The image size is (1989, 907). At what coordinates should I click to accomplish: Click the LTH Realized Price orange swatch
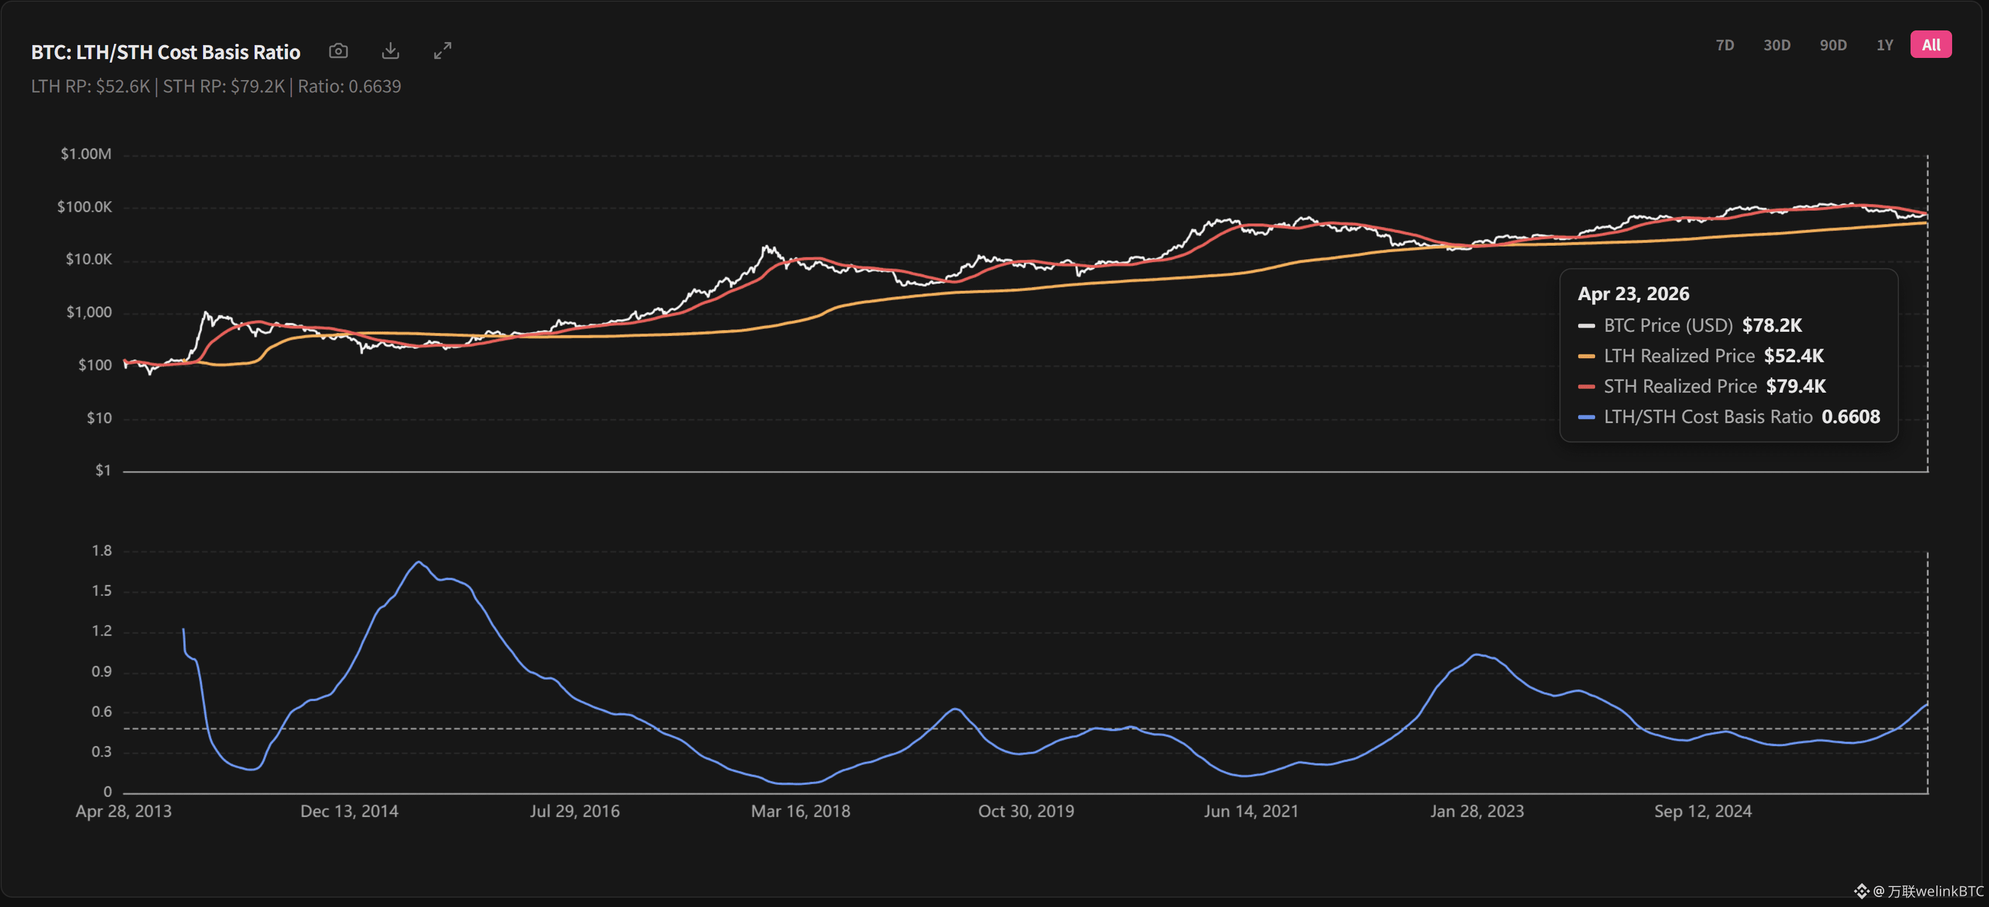pyautogui.click(x=1587, y=356)
